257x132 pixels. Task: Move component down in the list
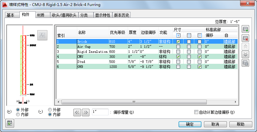click(x=245, y=54)
